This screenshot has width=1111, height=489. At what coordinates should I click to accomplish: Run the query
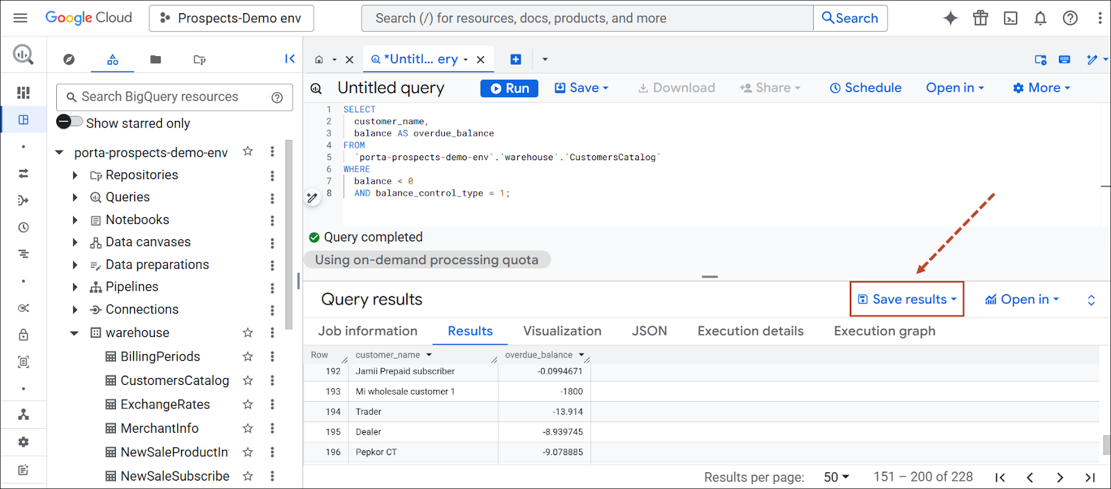tap(509, 88)
